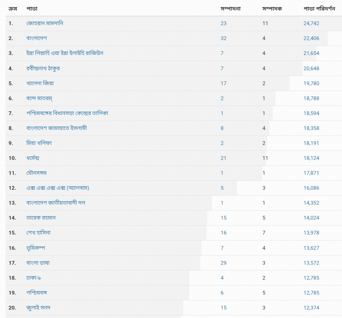This screenshot has width=342, height=318.
Task: Select the বাংলা ভাষা page link
Action: click(38, 263)
